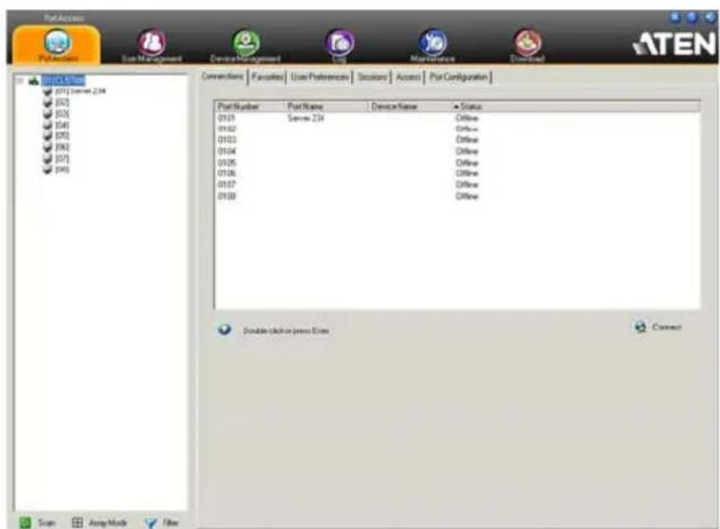720x529 pixels.
Task: Switch to the User Preferences tab
Action: [319, 77]
